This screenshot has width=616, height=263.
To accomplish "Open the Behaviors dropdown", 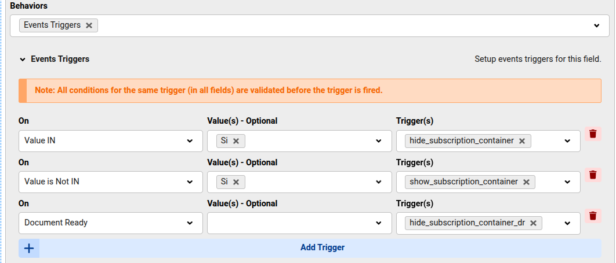I will 596,25.
